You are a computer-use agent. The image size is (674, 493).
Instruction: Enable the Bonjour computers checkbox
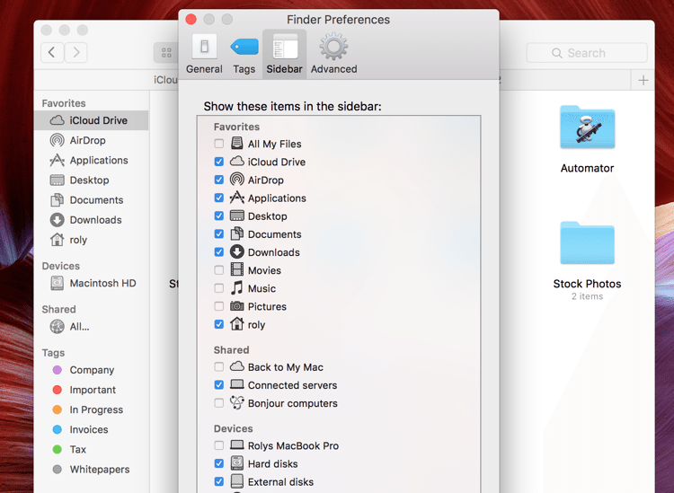218,403
